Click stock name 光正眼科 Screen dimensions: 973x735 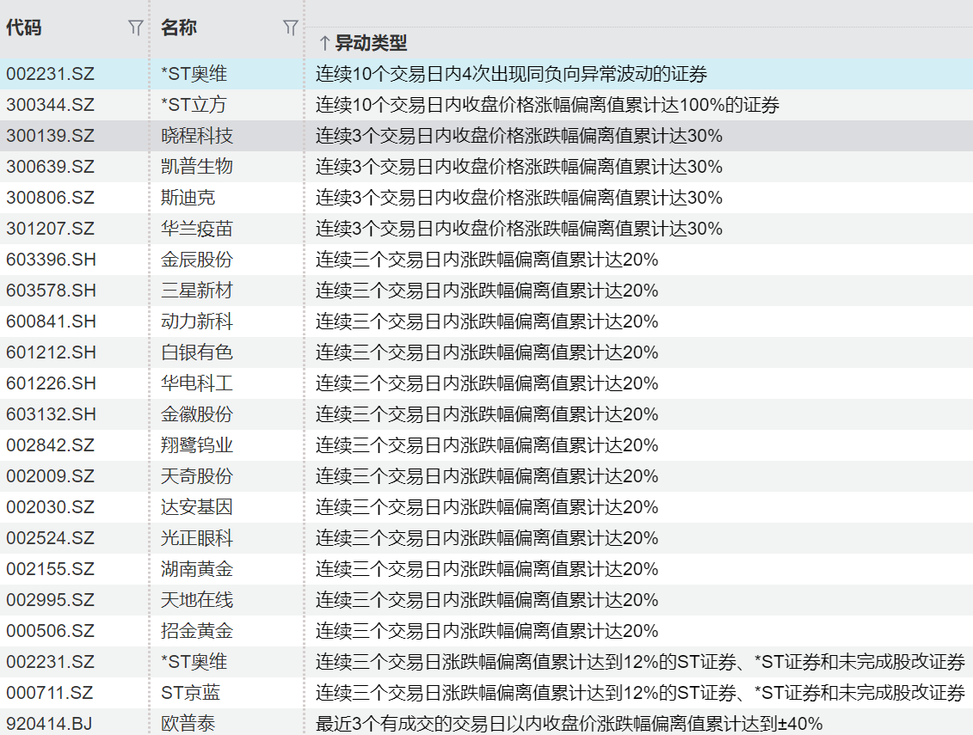[x=197, y=538]
